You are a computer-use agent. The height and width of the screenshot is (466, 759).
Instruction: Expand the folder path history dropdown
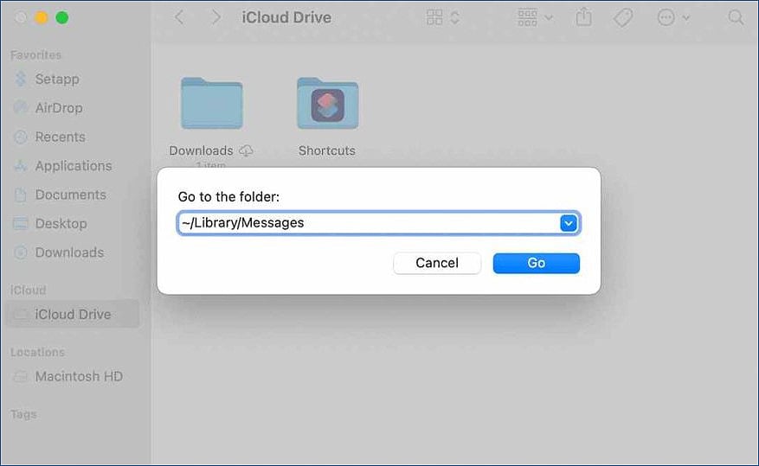[x=569, y=223]
